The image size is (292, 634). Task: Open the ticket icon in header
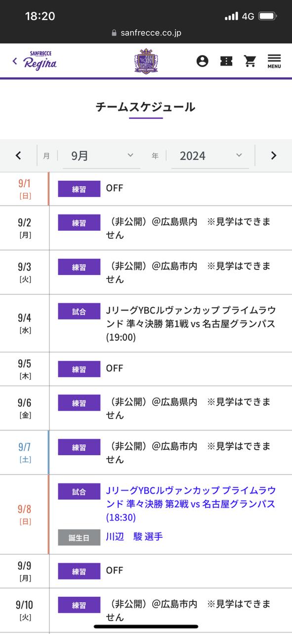pos(226,61)
